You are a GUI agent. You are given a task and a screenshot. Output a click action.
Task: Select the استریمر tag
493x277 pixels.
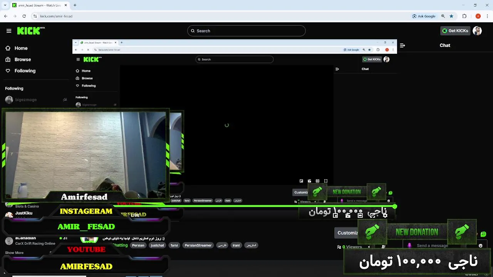click(x=251, y=245)
